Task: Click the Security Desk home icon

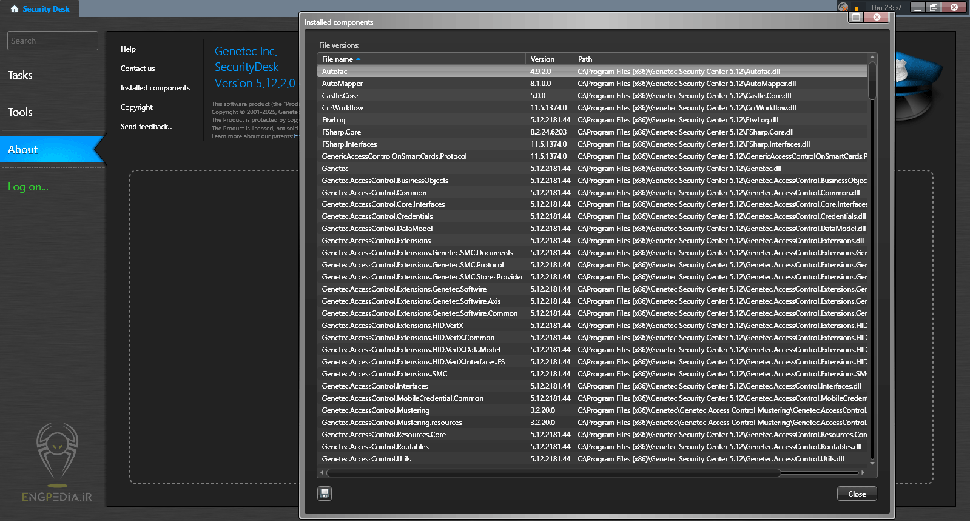Action: click(x=15, y=9)
